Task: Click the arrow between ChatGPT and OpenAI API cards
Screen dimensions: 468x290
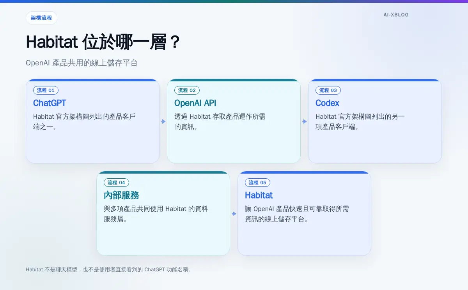Action: click(x=163, y=121)
